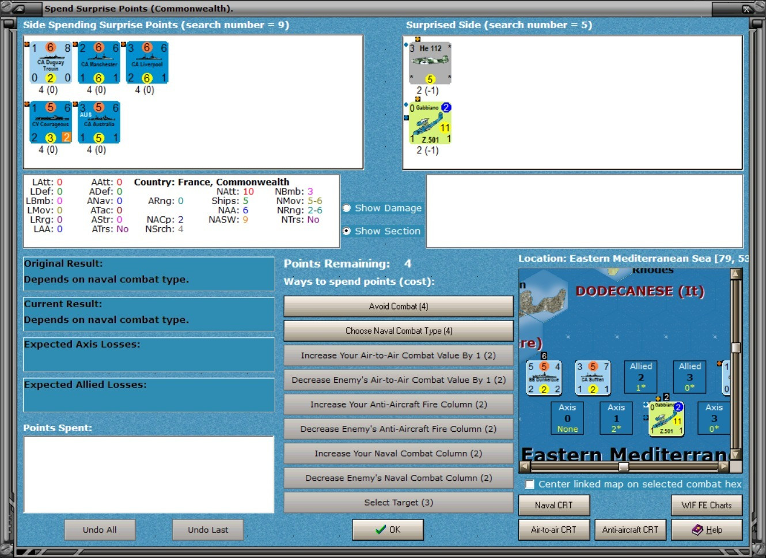Select the CV Courageous carrier counter
Viewport: 766px width, 558px height.
(51, 123)
